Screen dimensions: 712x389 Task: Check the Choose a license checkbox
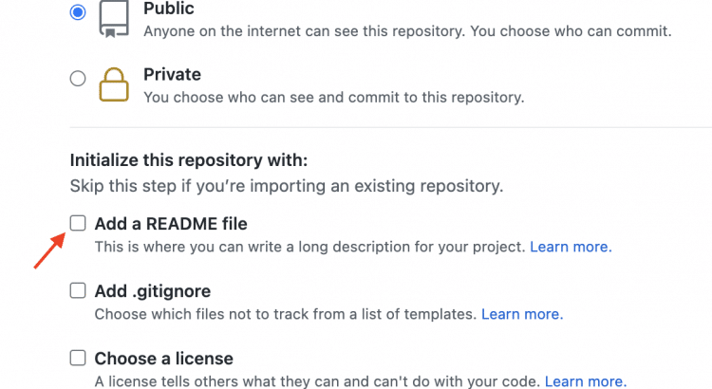pyautogui.click(x=78, y=358)
